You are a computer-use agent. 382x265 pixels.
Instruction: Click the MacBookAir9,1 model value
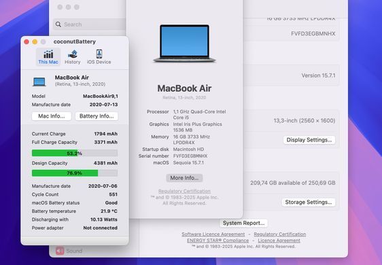pyautogui.click(x=101, y=96)
